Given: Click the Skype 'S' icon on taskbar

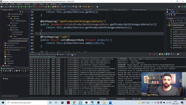Looking at the screenshot, I should [x=80, y=102].
